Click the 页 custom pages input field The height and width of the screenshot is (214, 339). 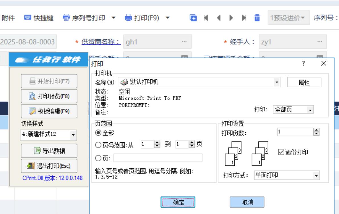[158, 158]
